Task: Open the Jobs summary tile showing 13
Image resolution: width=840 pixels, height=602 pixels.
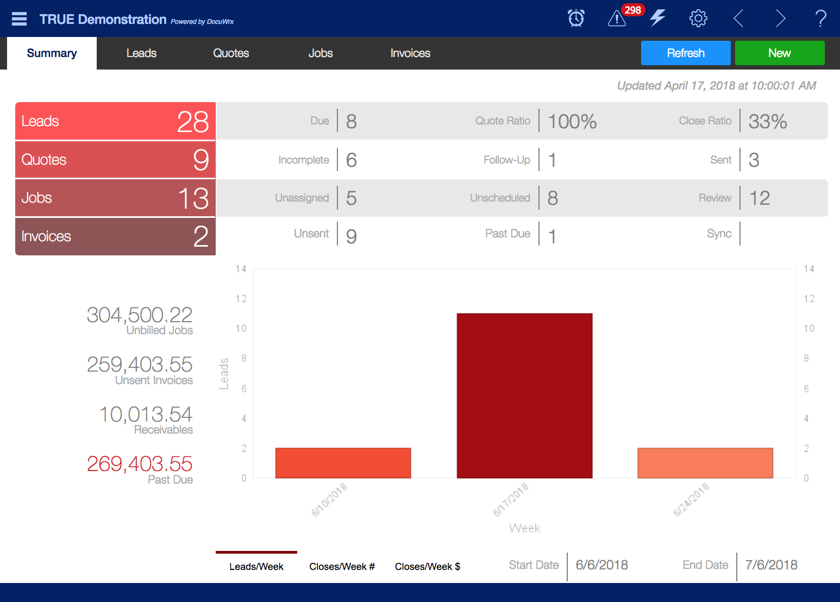Action: pyautogui.click(x=115, y=198)
